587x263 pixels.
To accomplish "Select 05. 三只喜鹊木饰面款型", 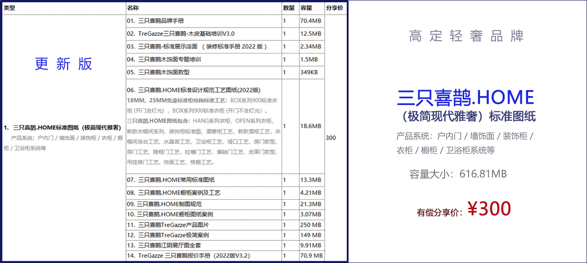I will click(x=158, y=72).
